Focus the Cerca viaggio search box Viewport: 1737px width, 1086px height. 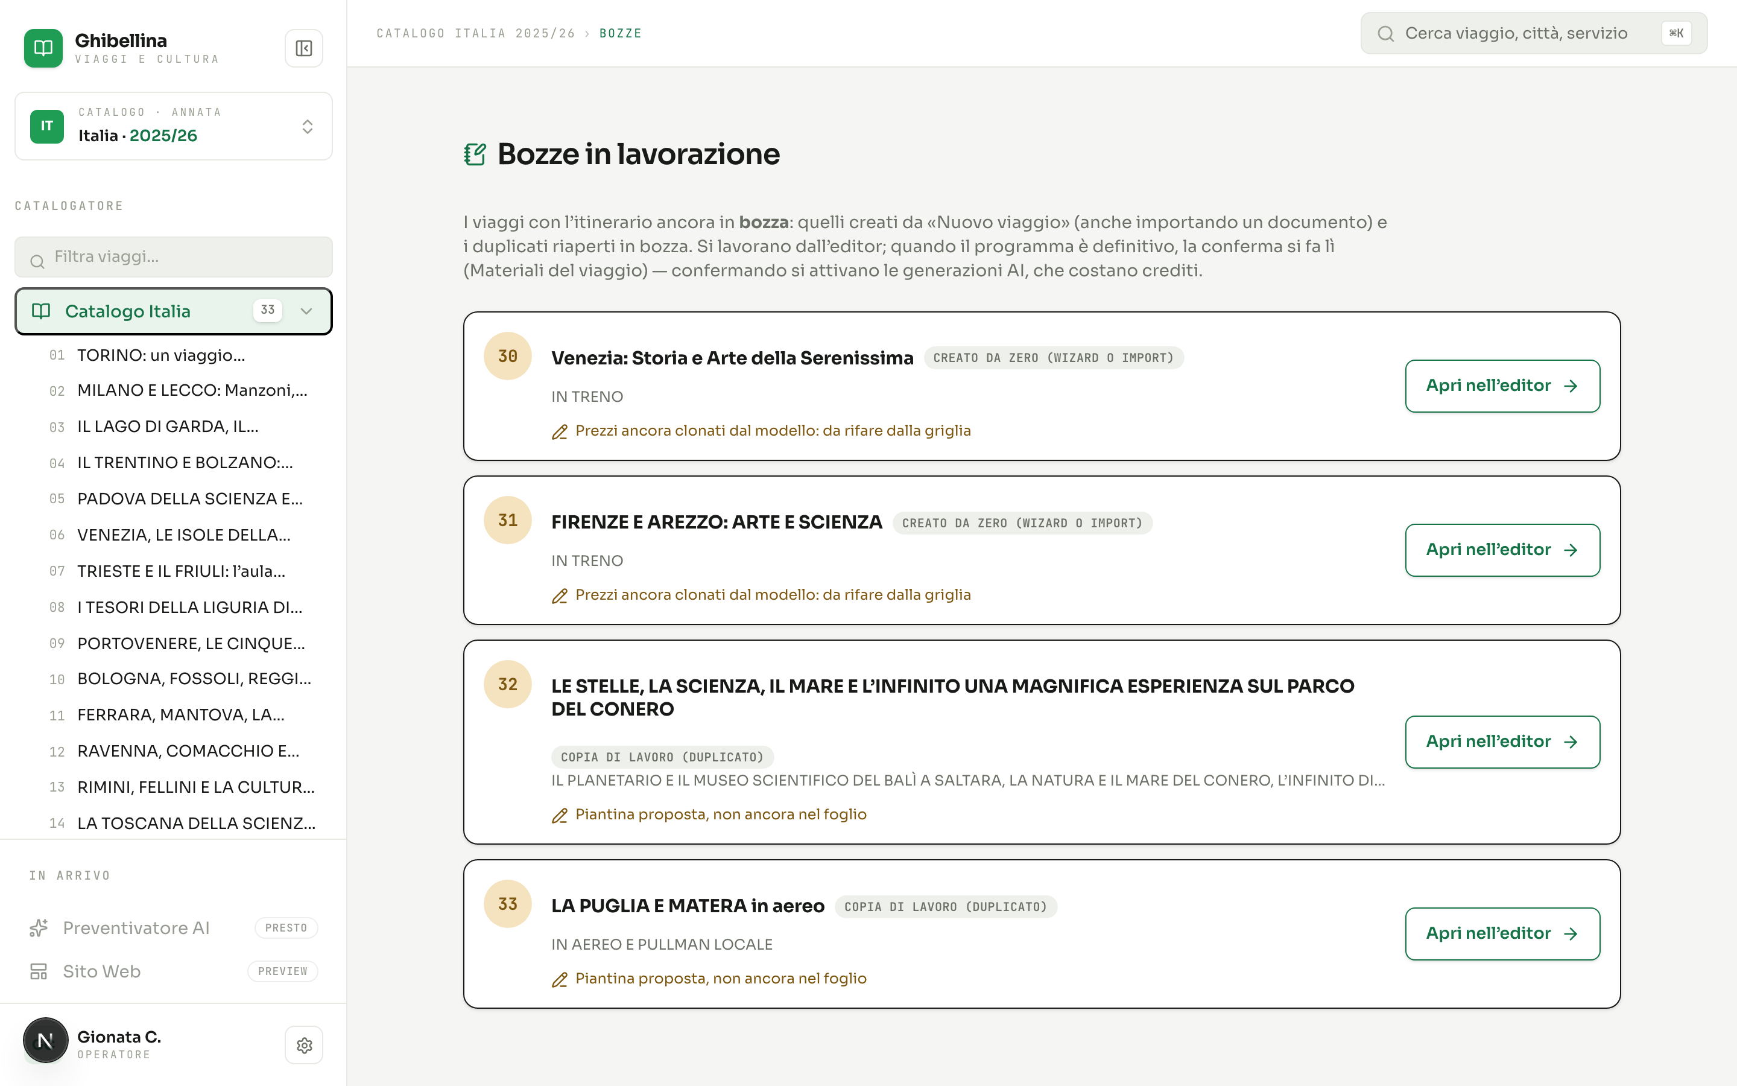1534,34
